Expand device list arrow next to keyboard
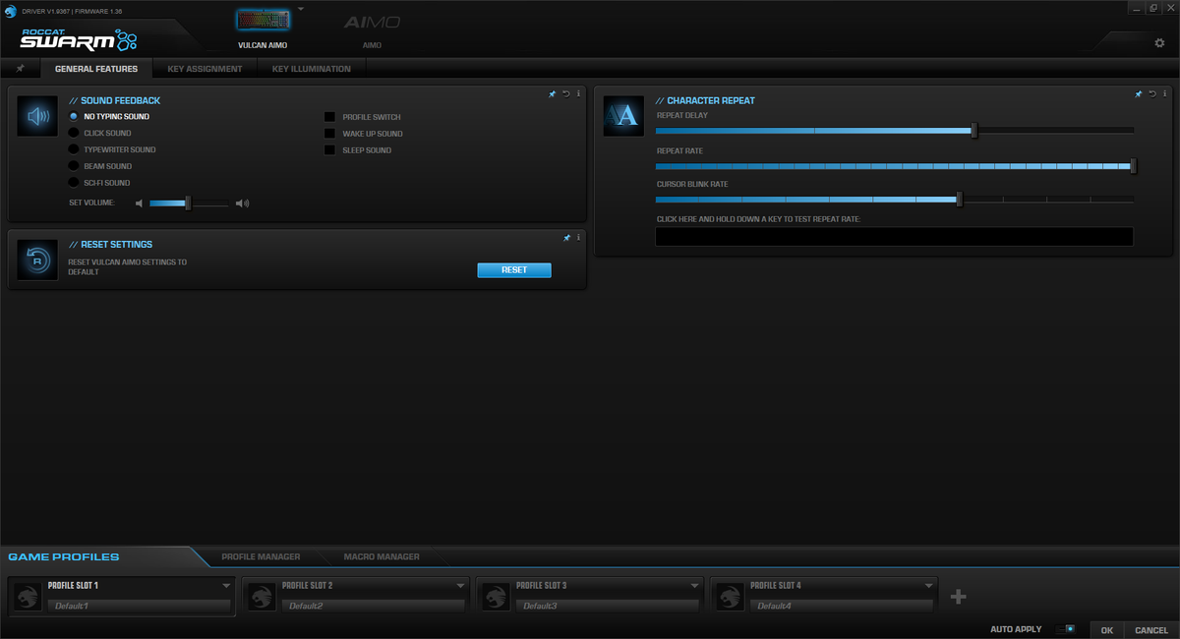This screenshot has width=1180, height=639. [301, 8]
